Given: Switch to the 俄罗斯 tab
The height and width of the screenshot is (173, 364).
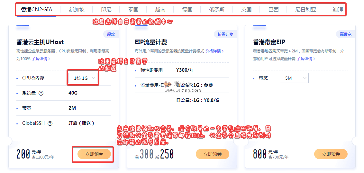Looking at the screenshot, I should [x=217, y=9].
